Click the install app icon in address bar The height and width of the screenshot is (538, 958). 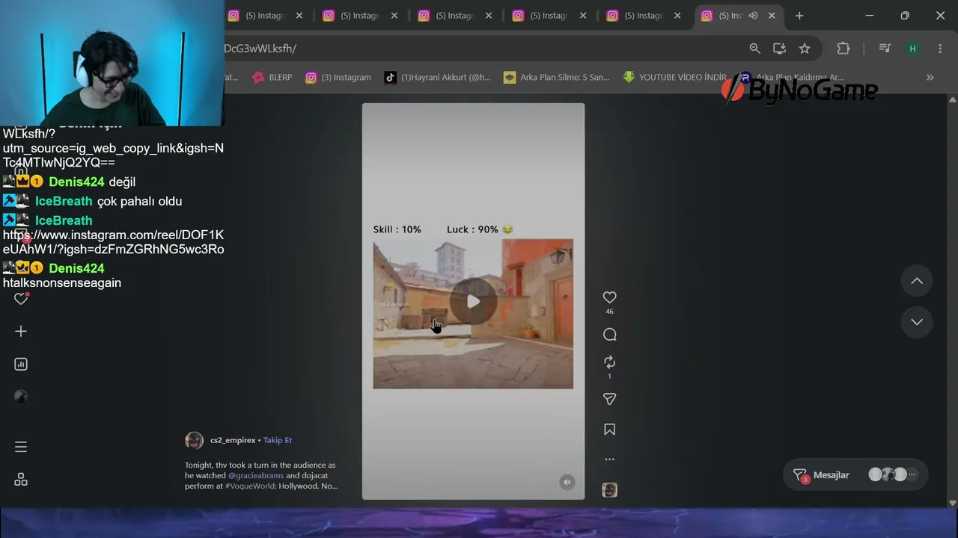click(x=779, y=49)
